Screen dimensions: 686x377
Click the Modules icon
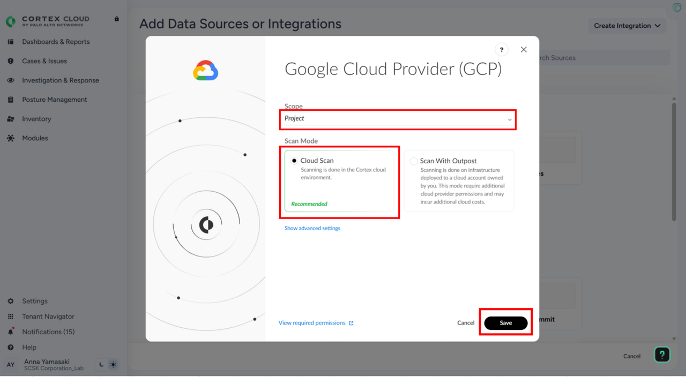11,138
